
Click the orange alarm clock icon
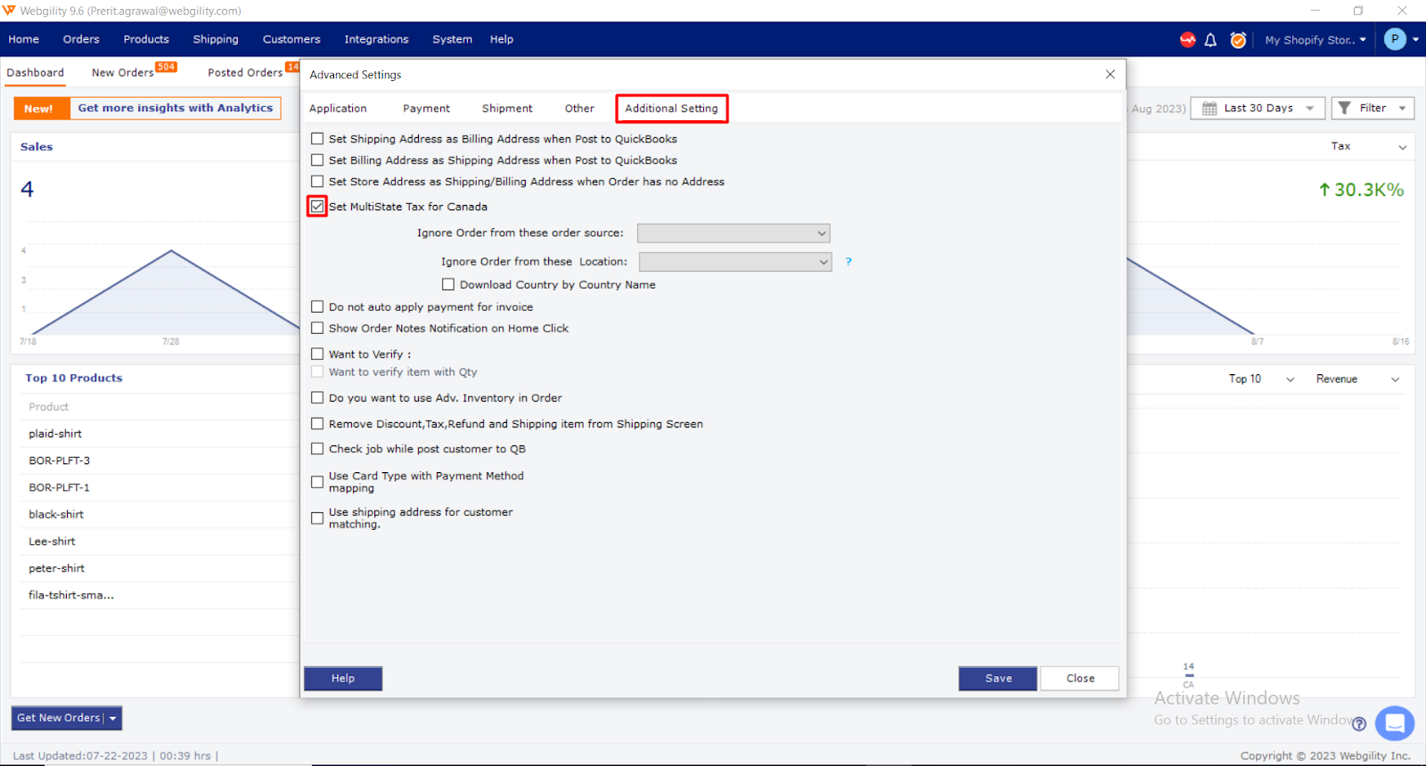1238,40
